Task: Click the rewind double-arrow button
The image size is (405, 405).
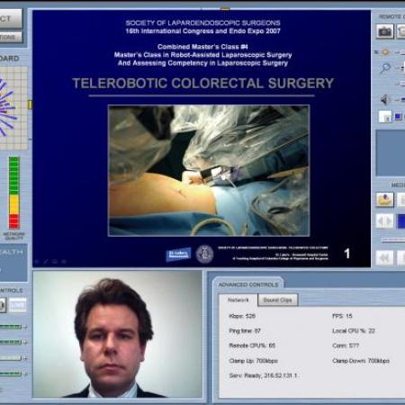Action: click(x=384, y=257)
